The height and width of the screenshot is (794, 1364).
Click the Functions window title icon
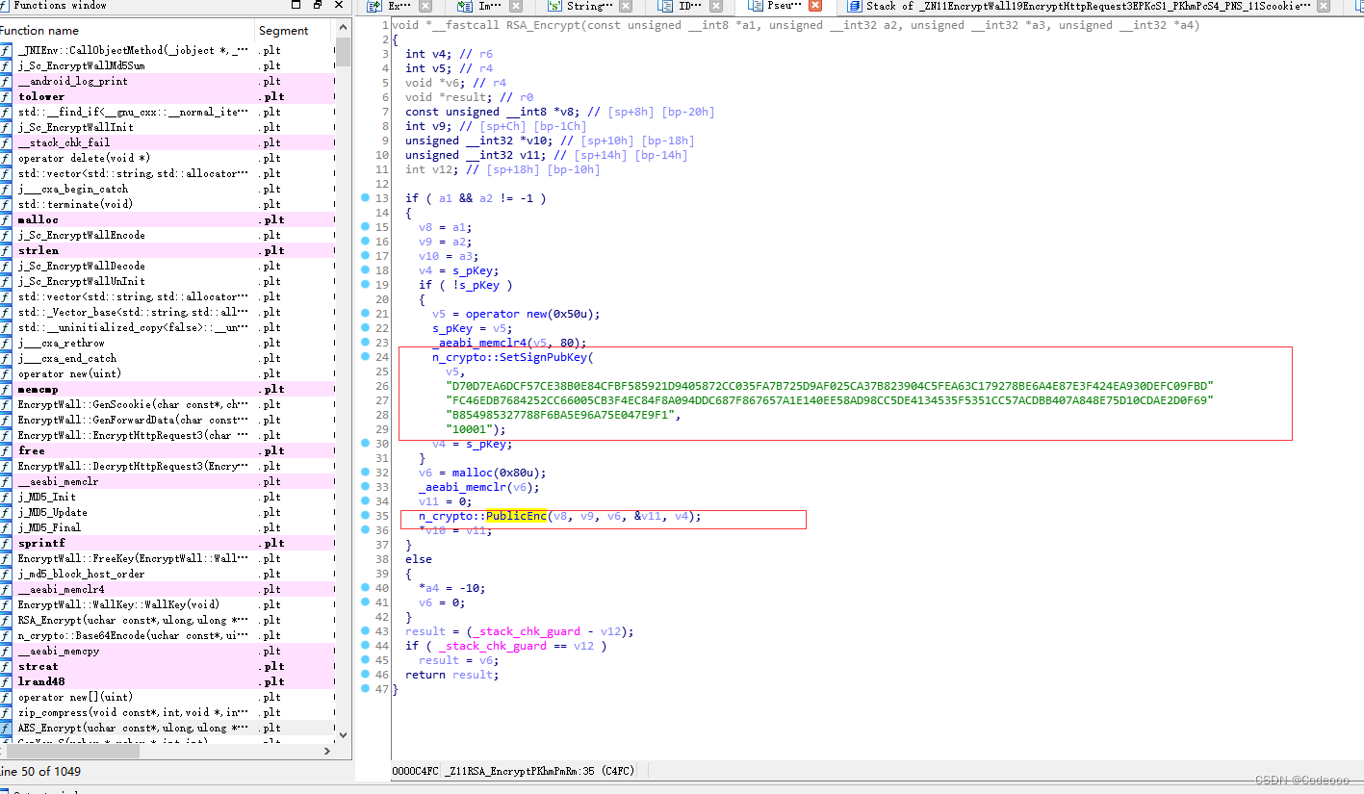click(x=5, y=6)
